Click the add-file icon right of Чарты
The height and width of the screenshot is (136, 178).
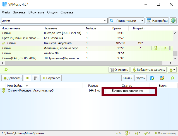152,78
